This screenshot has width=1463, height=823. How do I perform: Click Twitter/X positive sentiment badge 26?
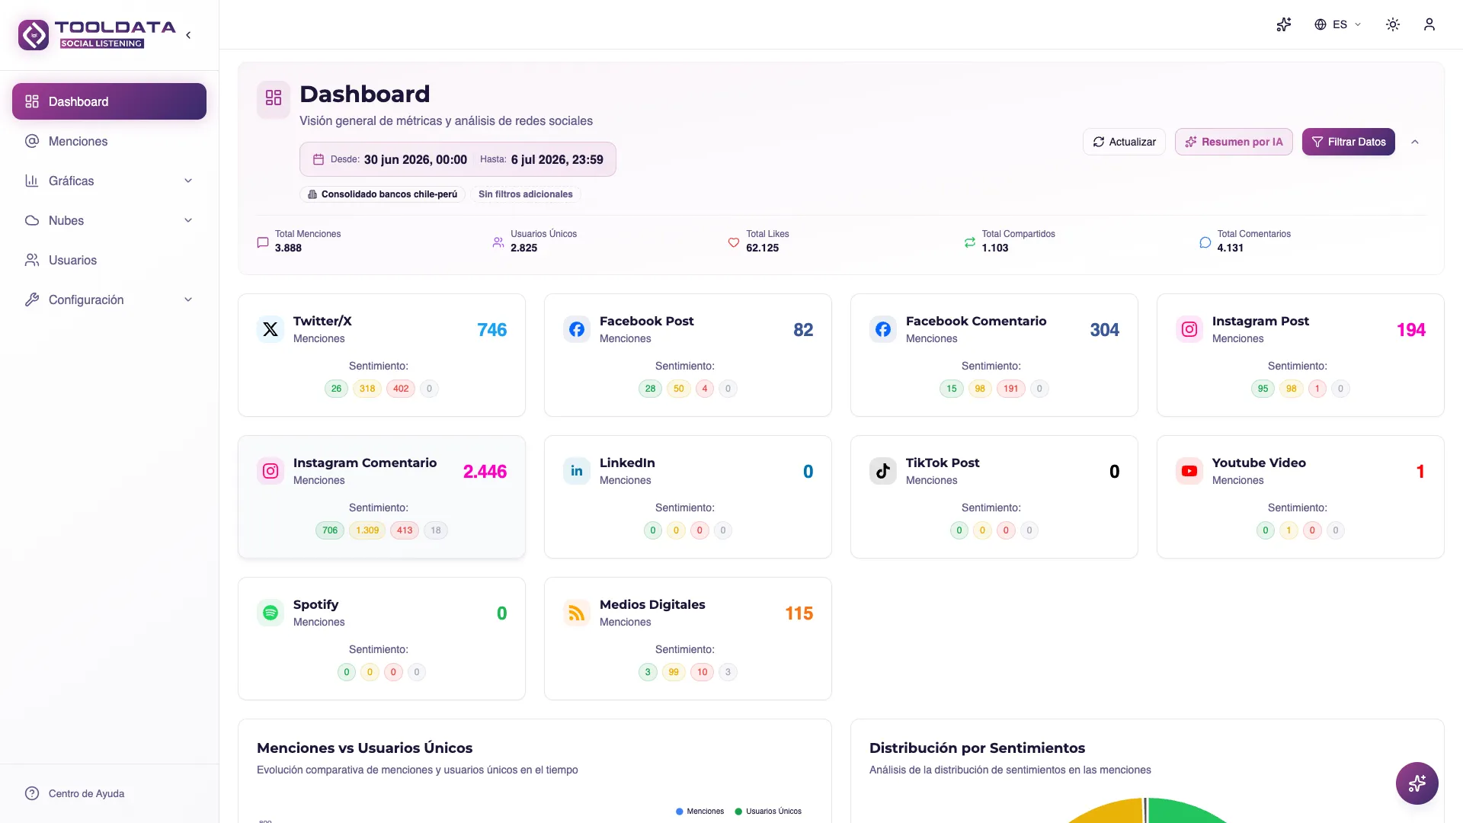click(x=336, y=389)
